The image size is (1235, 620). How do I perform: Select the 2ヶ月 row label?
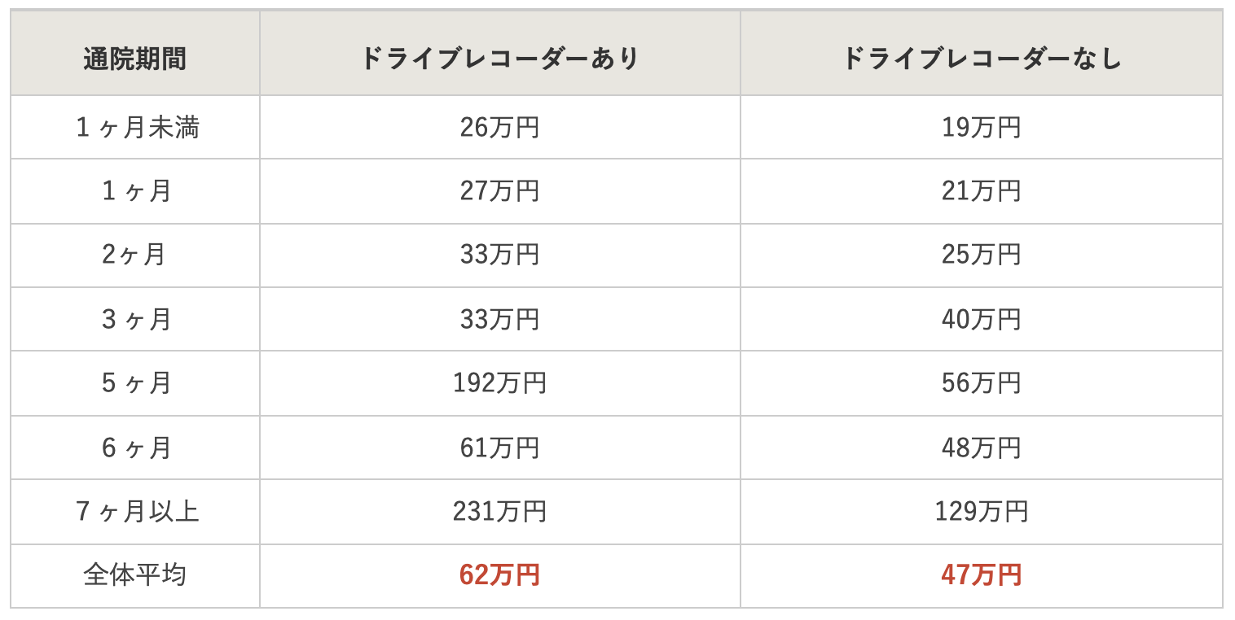click(135, 255)
